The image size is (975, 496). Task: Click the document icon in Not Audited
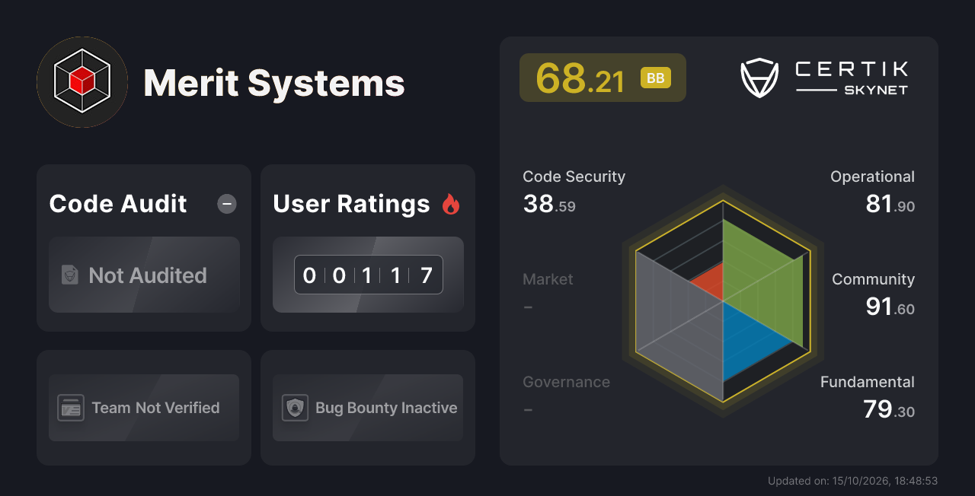(70, 275)
